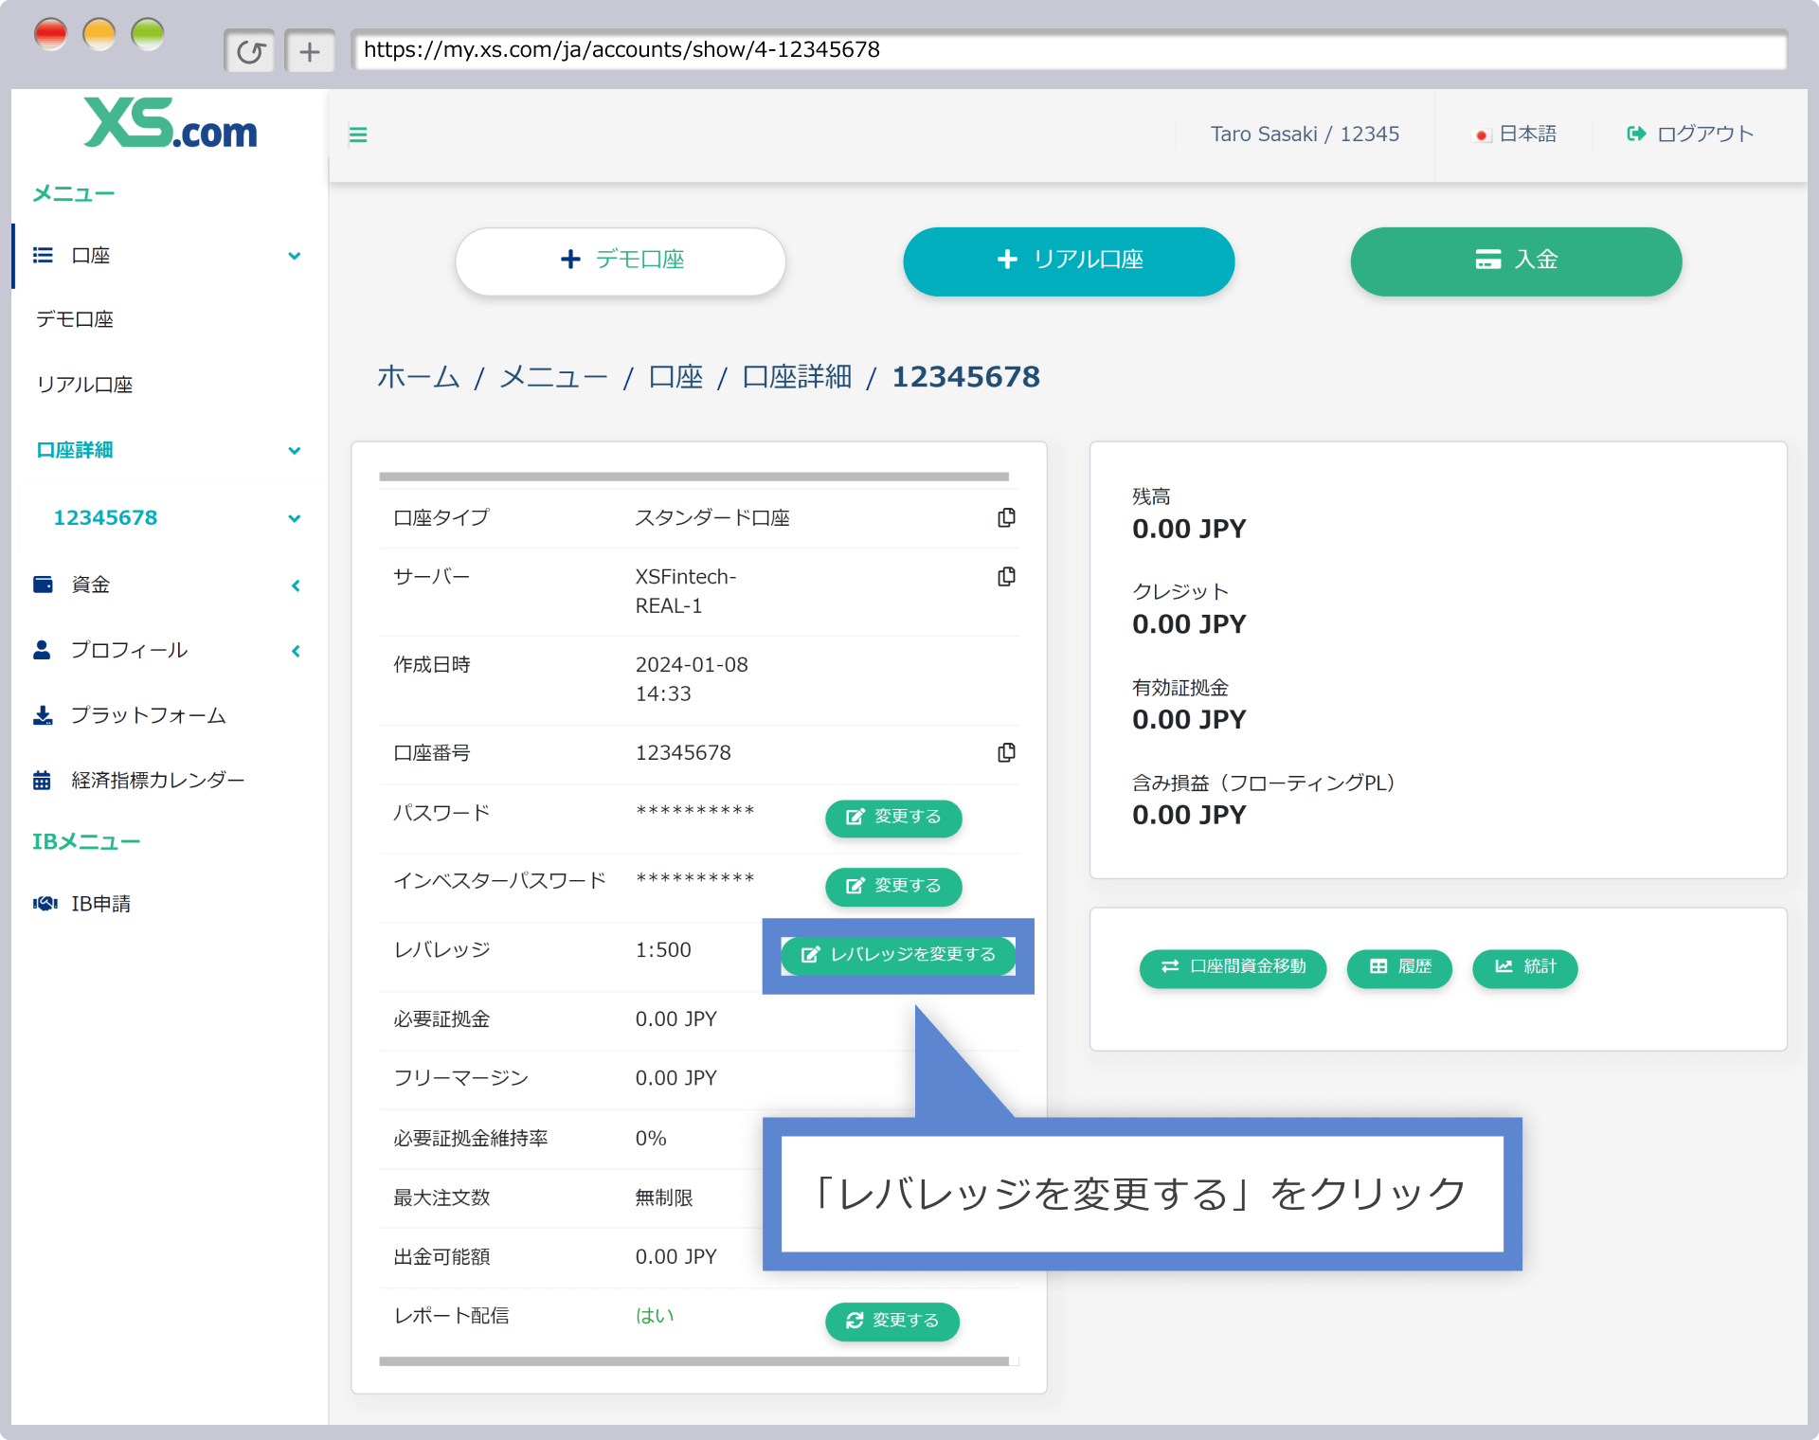
Task: Click the 残高 0.00 JPY balance
Action: click(1189, 529)
